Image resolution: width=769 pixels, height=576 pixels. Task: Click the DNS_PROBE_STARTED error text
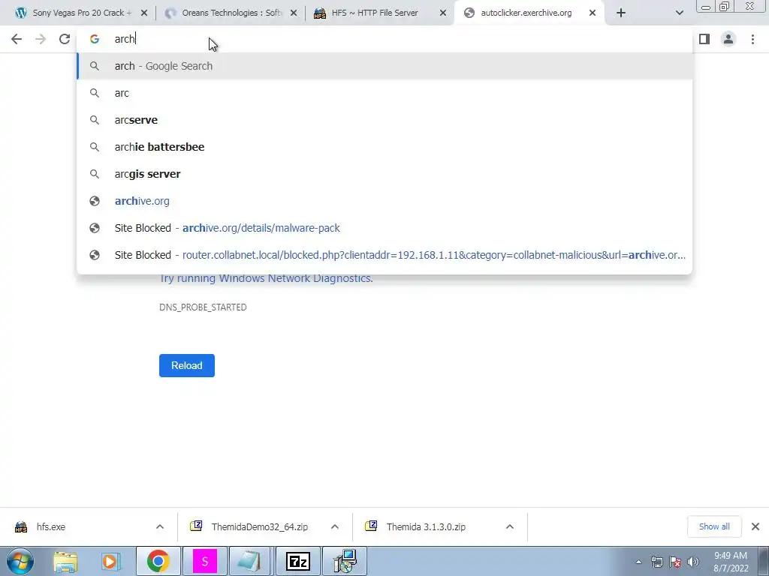(x=203, y=307)
